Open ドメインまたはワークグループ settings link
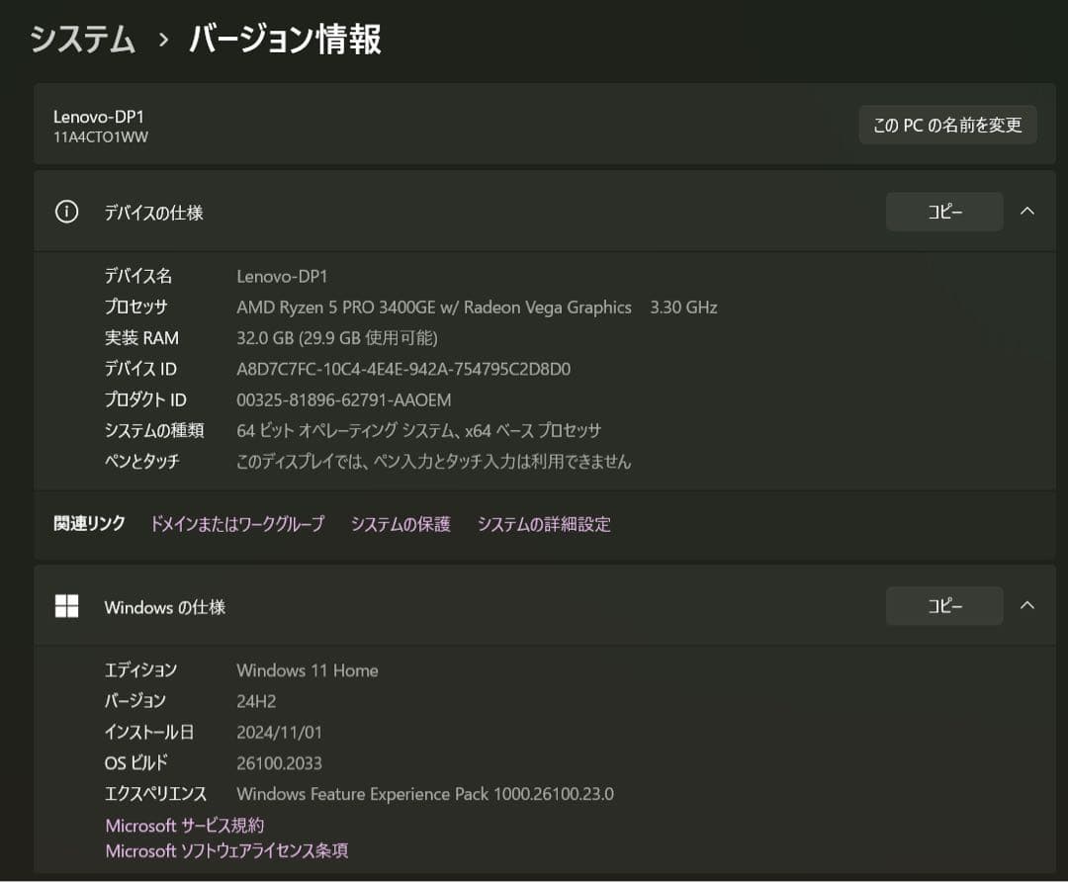This screenshot has width=1068, height=882. tap(236, 524)
